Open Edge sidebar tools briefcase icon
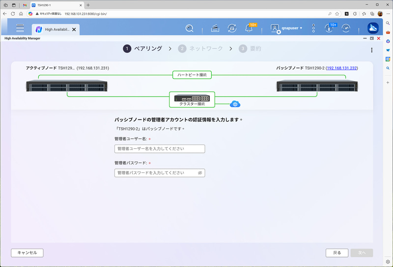The width and height of the screenshot is (393, 267). tap(388, 32)
